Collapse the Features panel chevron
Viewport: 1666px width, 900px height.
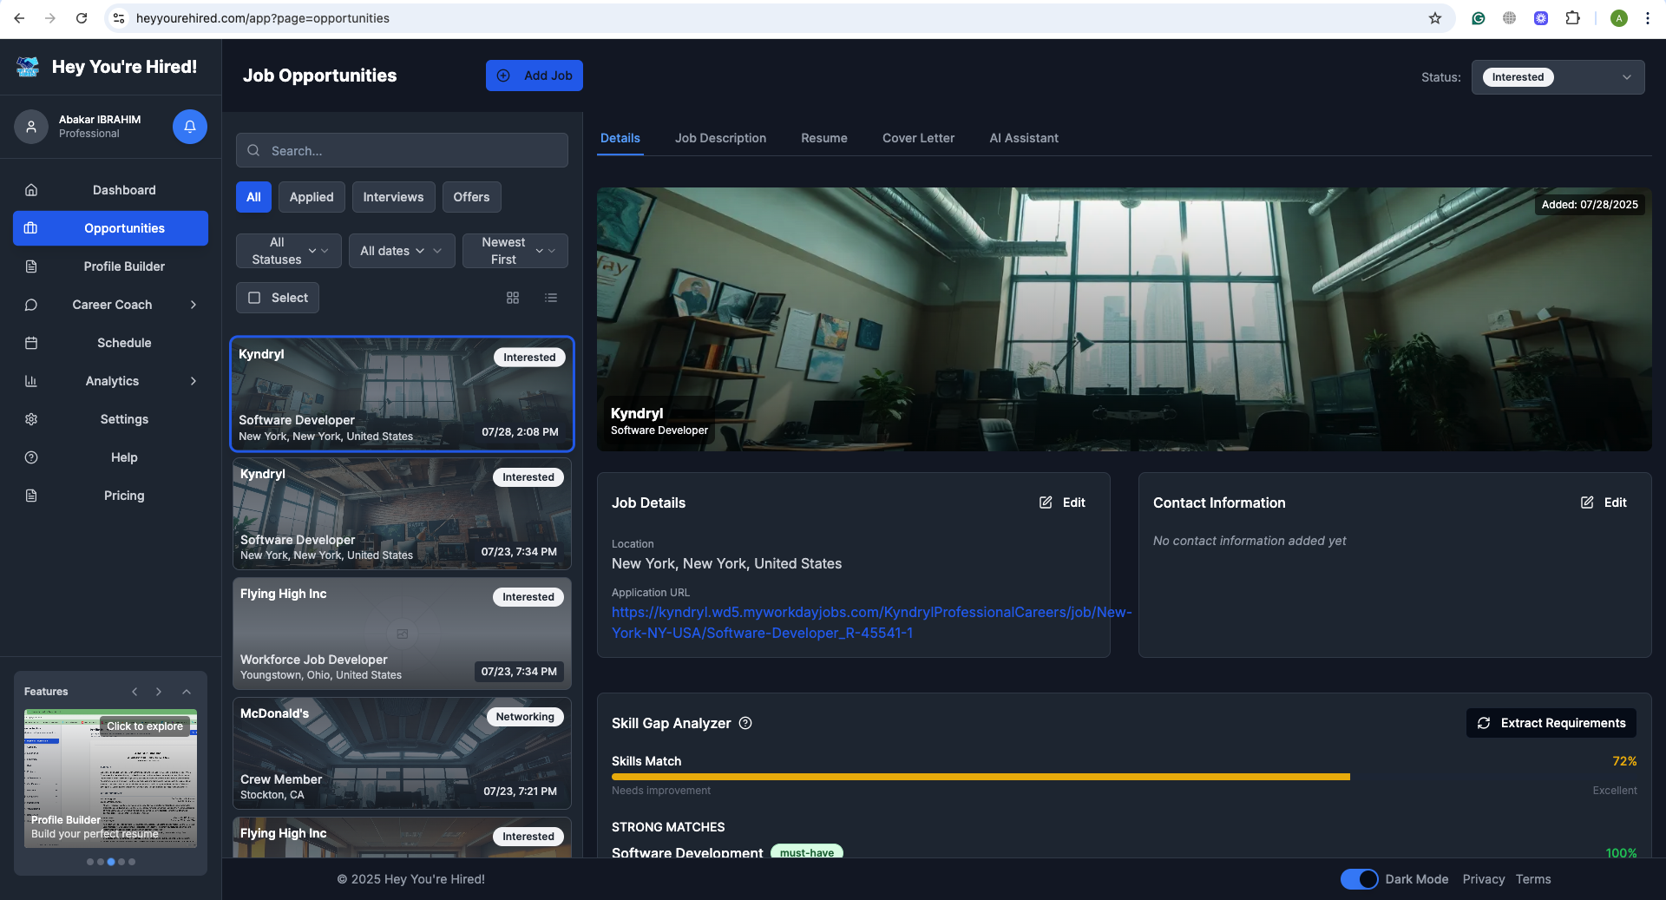click(187, 692)
